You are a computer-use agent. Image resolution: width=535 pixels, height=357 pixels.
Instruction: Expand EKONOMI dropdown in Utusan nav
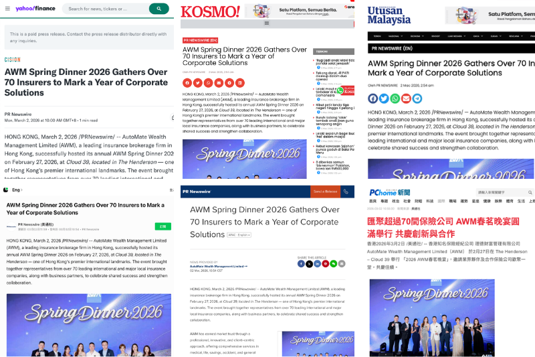[417, 36]
